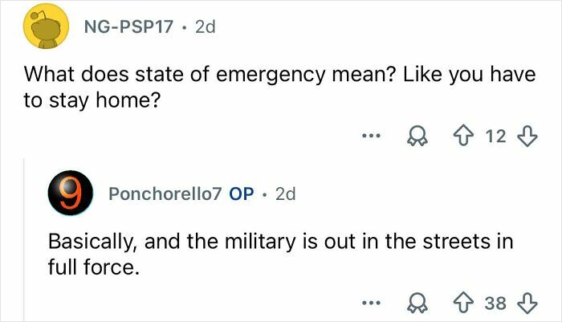Select the "state of emergency" question comment text
Viewport: 562px width, 322px height.
pyautogui.click(x=241, y=88)
